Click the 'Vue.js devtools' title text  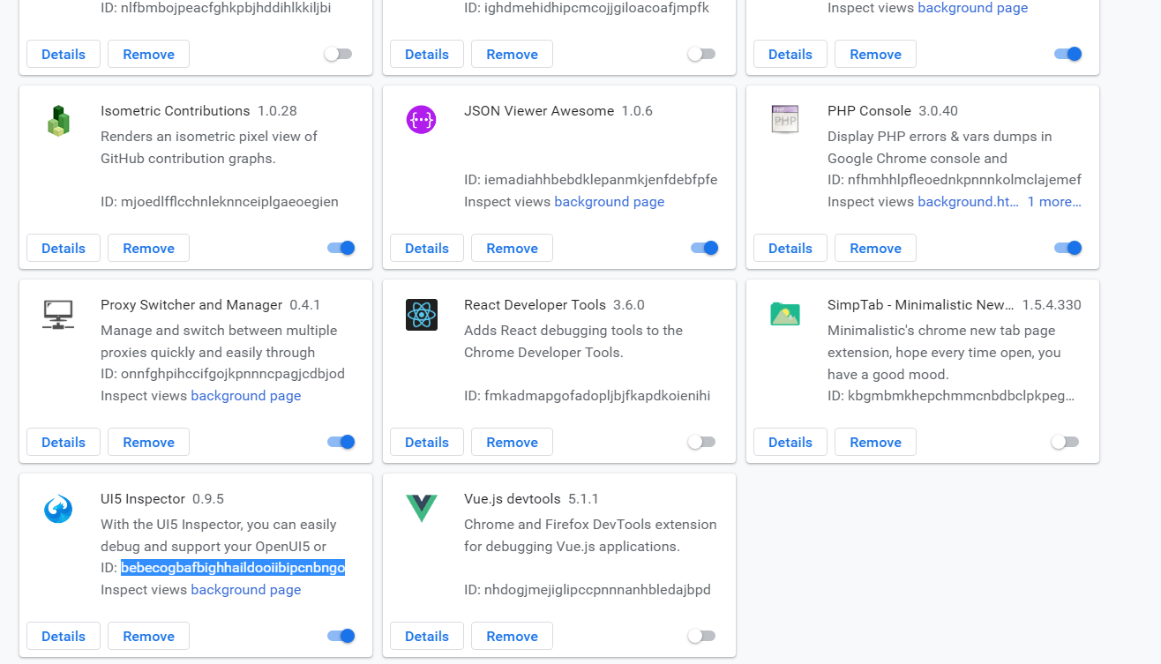[513, 499]
